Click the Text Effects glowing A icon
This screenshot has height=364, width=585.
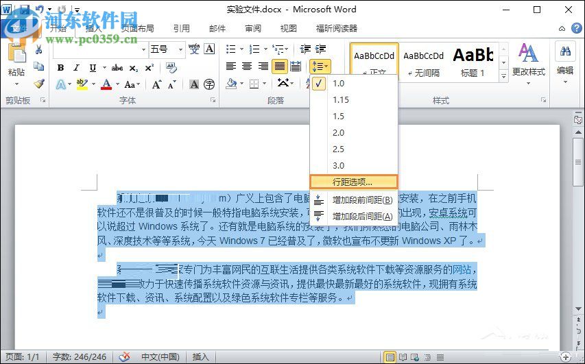(61, 85)
